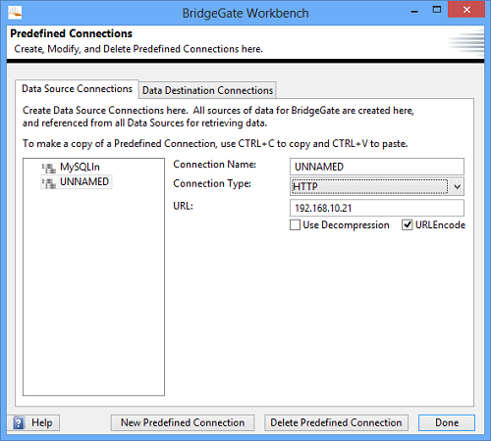Click the blue Help question mark icon

(x=19, y=423)
